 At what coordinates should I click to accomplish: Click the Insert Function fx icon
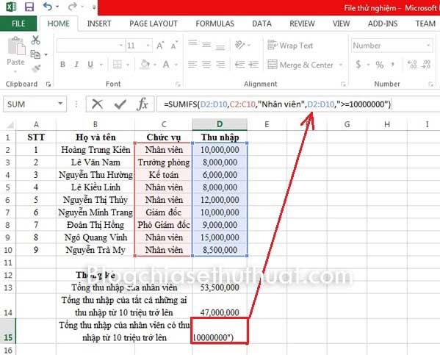(x=143, y=104)
